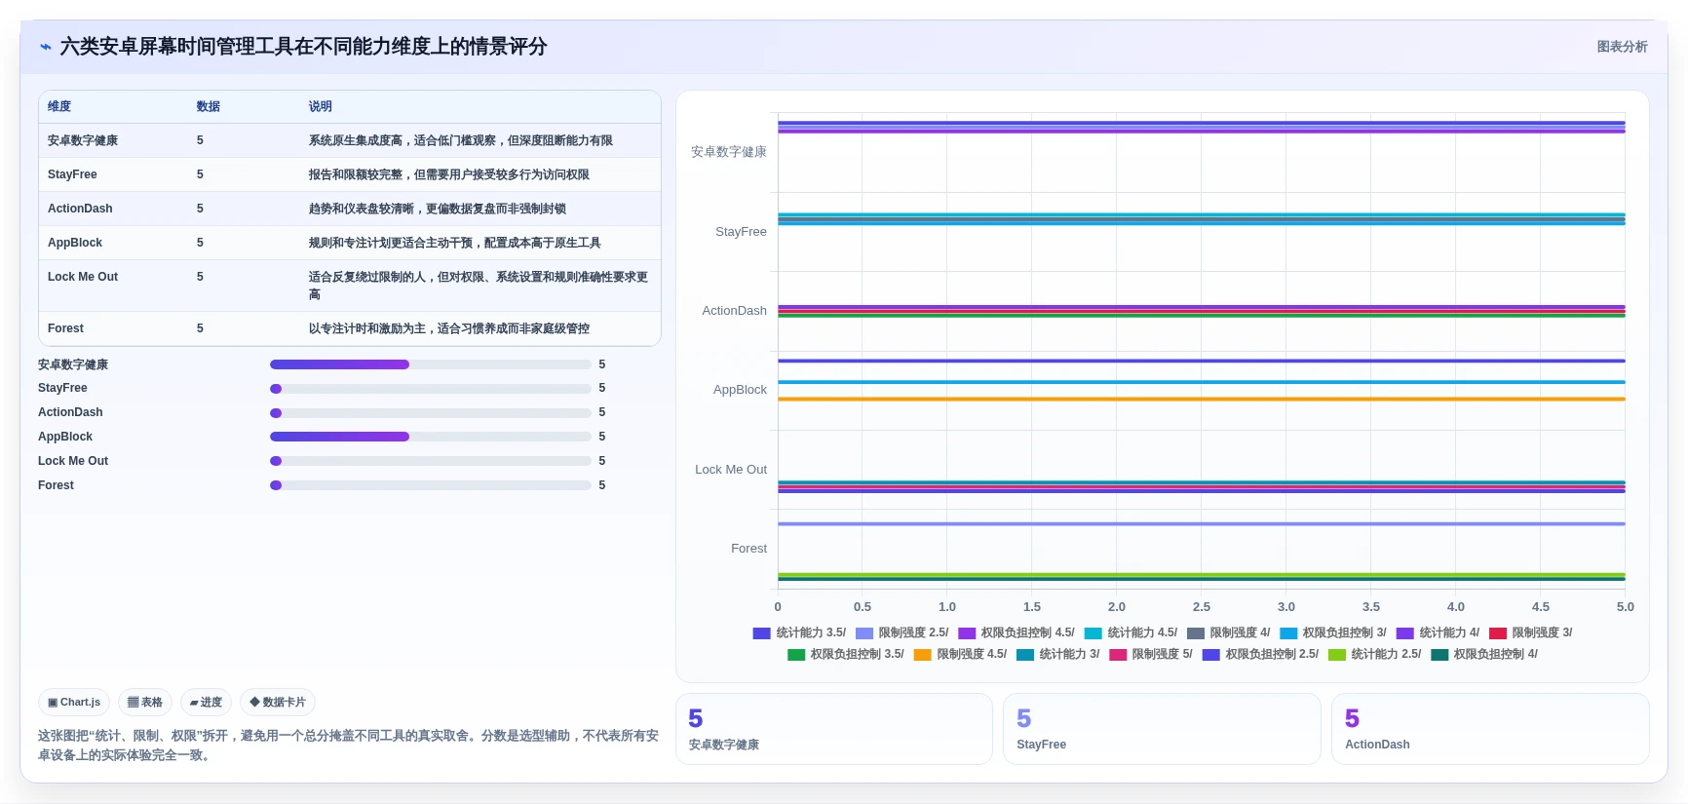Click description starting 适合反复绕过限制的人
The width and height of the screenshot is (1688, 804).
tap(479, 286)
